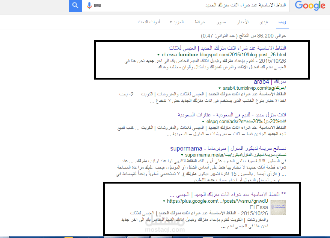330x238 pixels.
Task: Select the ويب (Web) tab
Action: (282, 22)
